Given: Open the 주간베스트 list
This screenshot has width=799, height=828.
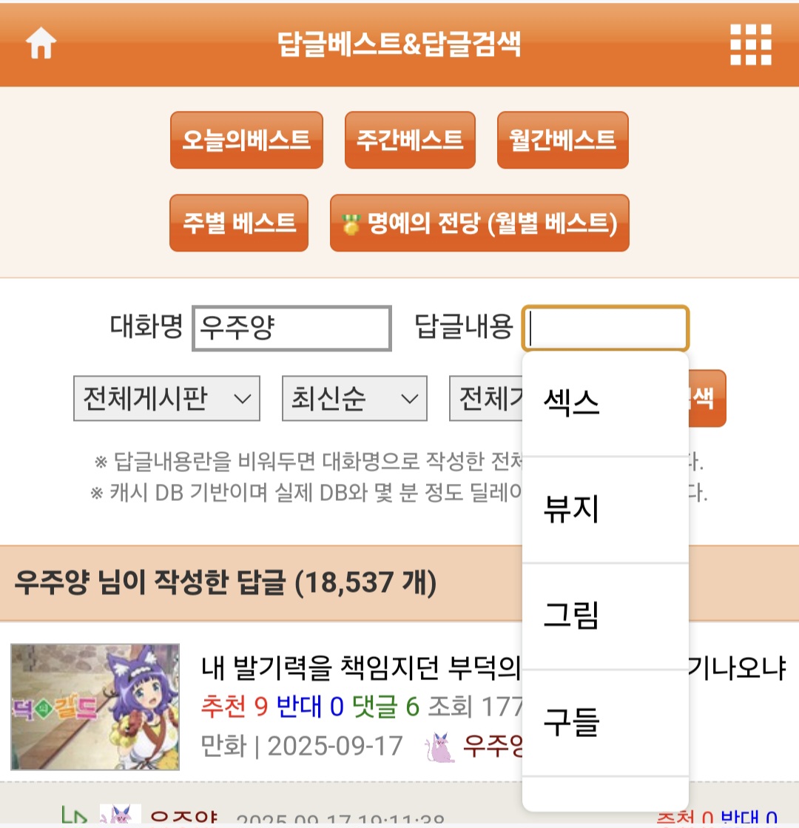Looking at the screenshot, I should pos(410,140).
